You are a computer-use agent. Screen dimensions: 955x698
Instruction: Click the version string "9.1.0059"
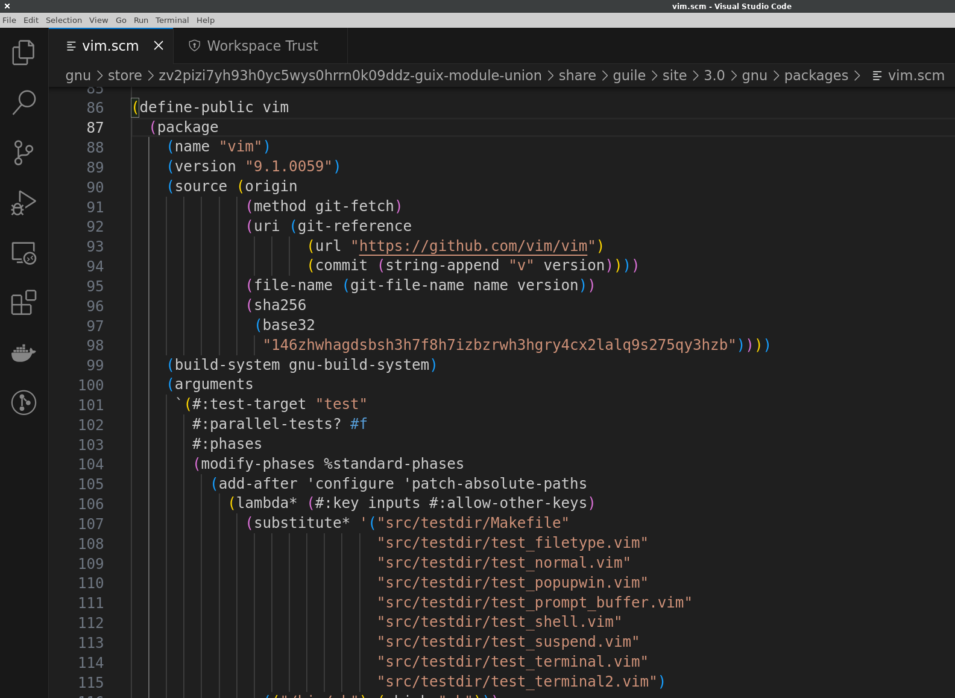point(289,167)
